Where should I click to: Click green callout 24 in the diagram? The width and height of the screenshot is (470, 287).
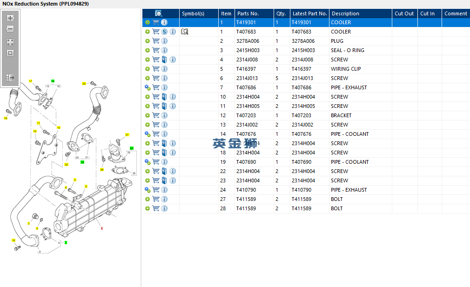coord(131,148)
